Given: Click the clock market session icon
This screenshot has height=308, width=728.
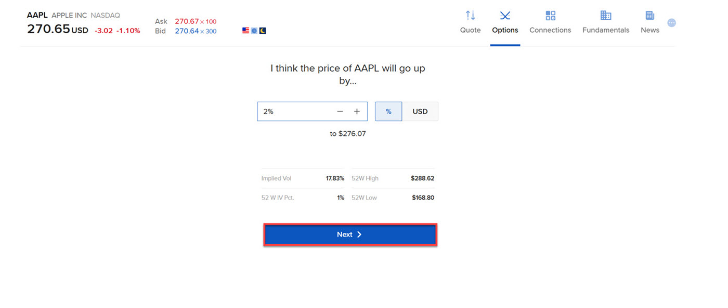Looking at the screenshot, I should [x=254, y=31].
